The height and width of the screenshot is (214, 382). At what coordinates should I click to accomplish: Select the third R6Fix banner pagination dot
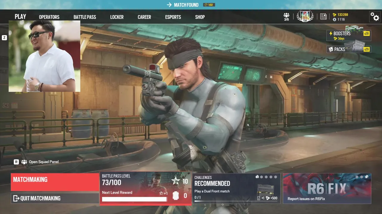point(366,177)
